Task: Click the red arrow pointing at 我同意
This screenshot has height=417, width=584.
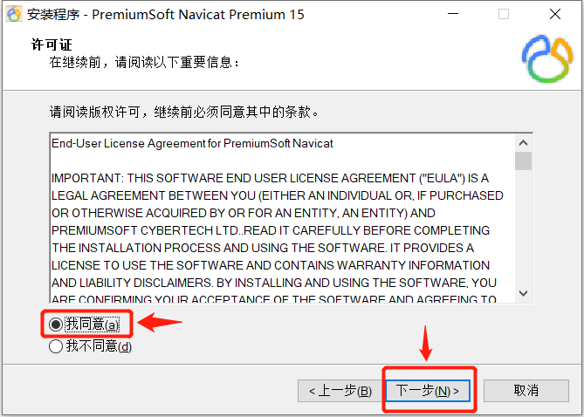Action: click(160, 322)
